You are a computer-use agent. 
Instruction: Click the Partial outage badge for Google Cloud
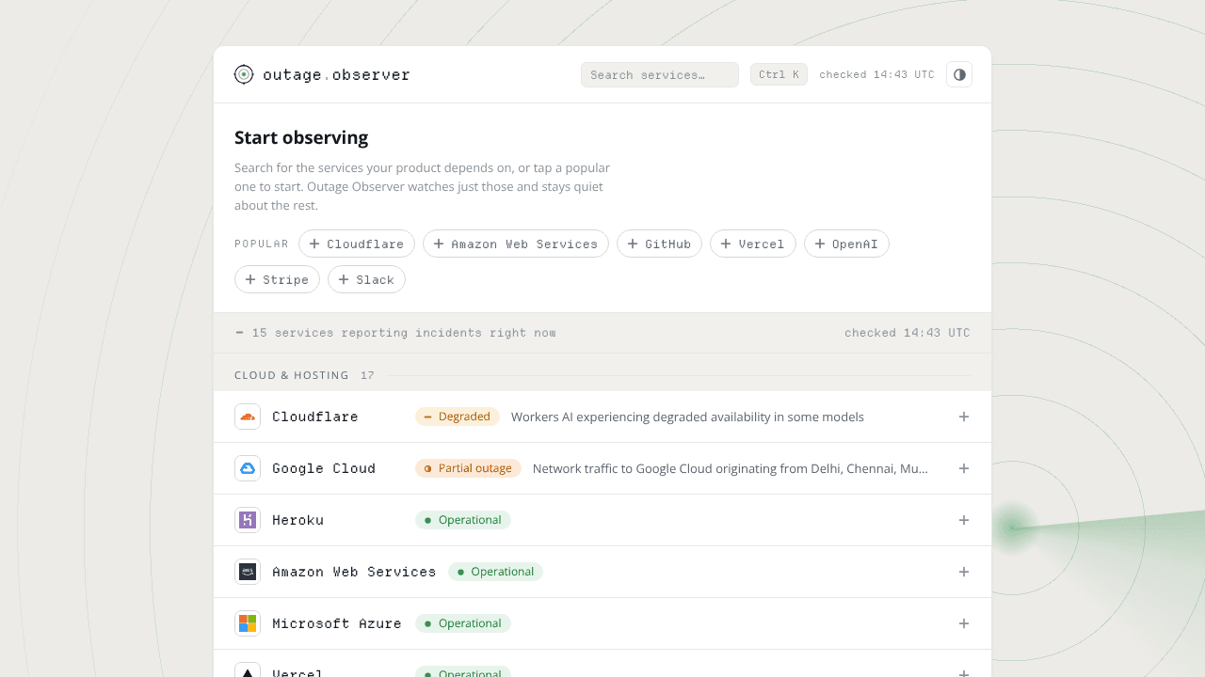[x=468, y=468]
